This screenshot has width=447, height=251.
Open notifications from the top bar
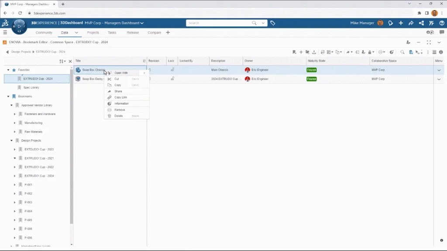(391, 23)
